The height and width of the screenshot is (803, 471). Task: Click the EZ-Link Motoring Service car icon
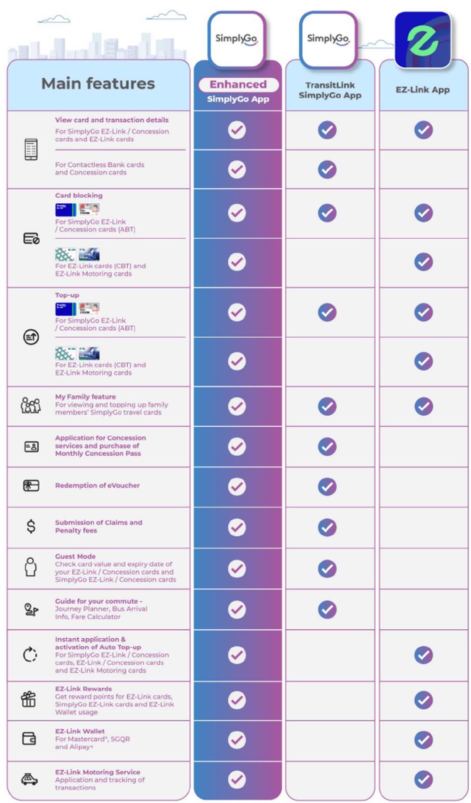point(29,779)
